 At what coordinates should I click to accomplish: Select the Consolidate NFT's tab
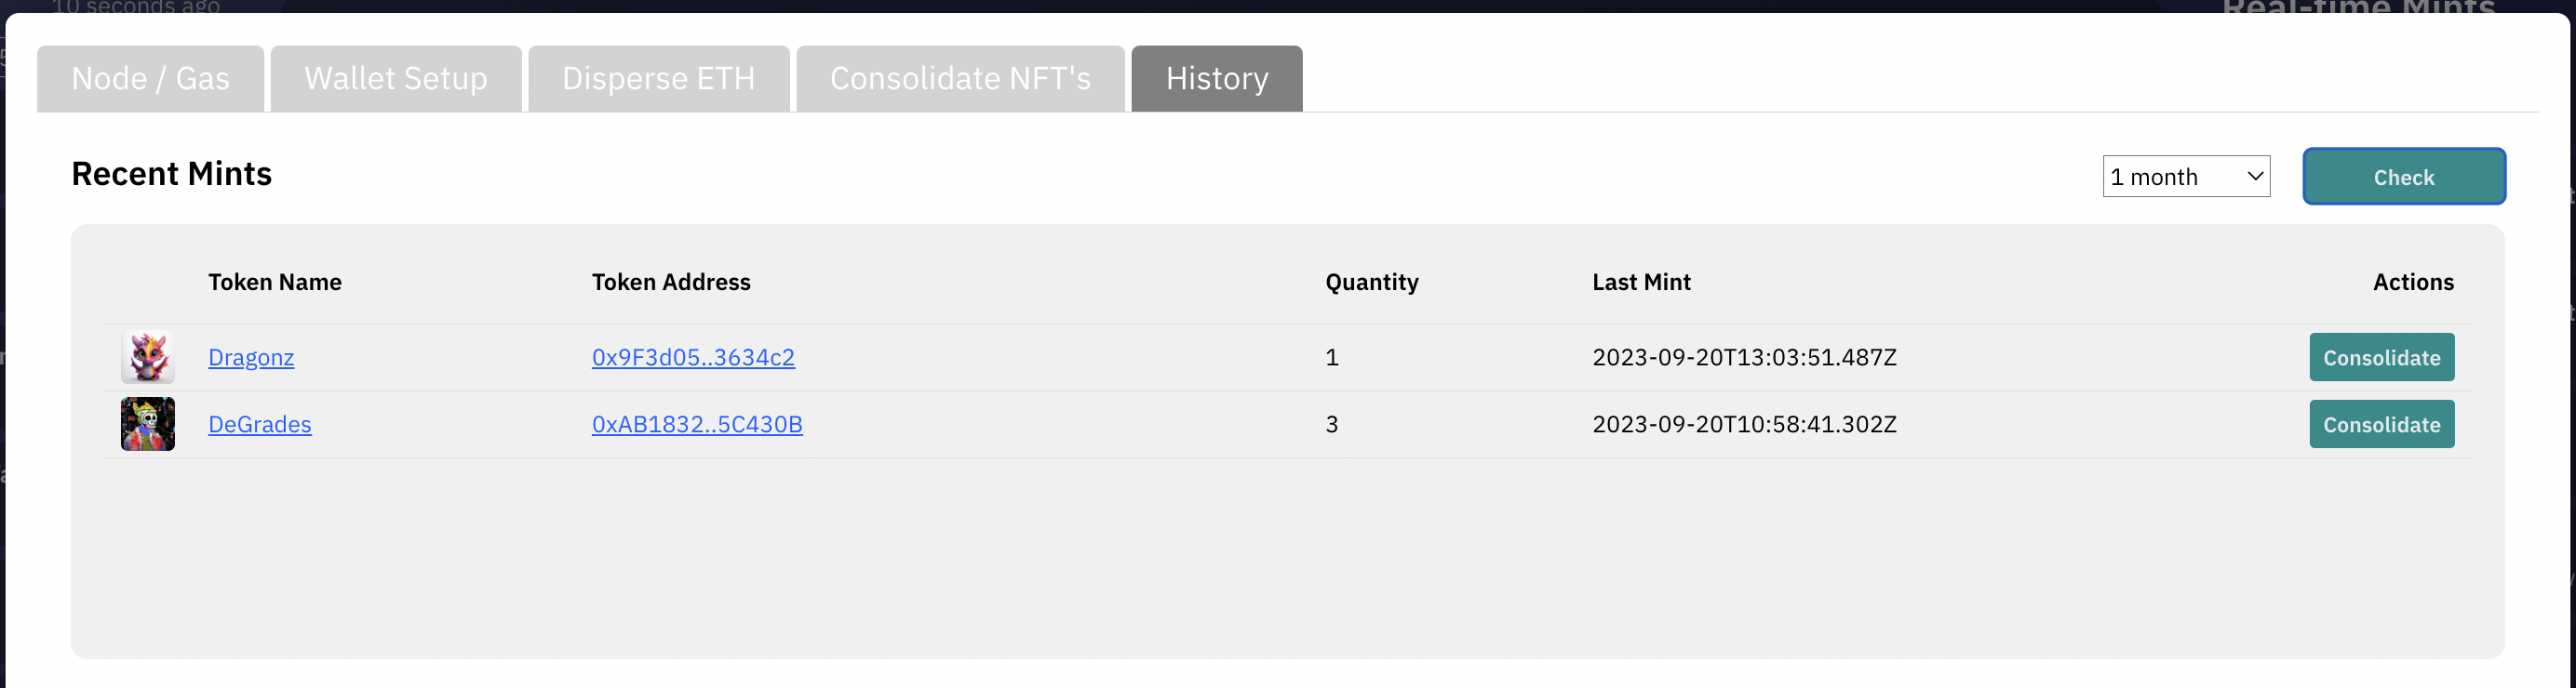click(x=960, y=79)
